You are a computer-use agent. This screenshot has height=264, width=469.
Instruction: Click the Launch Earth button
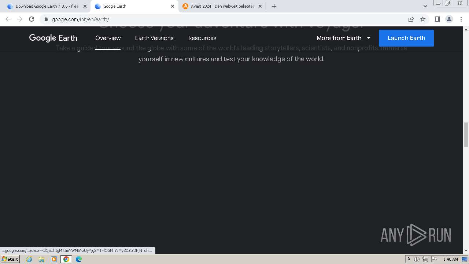click(406, 38)
